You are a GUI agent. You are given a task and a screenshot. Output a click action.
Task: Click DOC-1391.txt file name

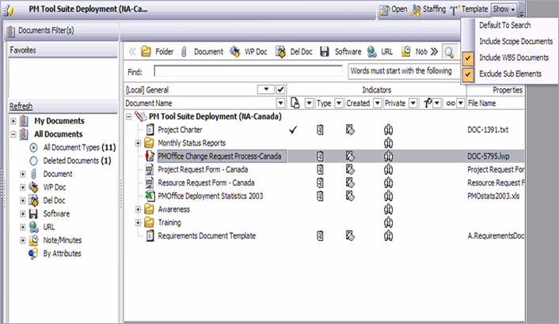coord(488,130)
